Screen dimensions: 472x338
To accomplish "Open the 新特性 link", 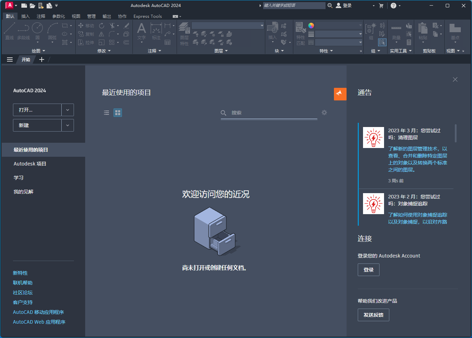I will click(x=20, y=273).
